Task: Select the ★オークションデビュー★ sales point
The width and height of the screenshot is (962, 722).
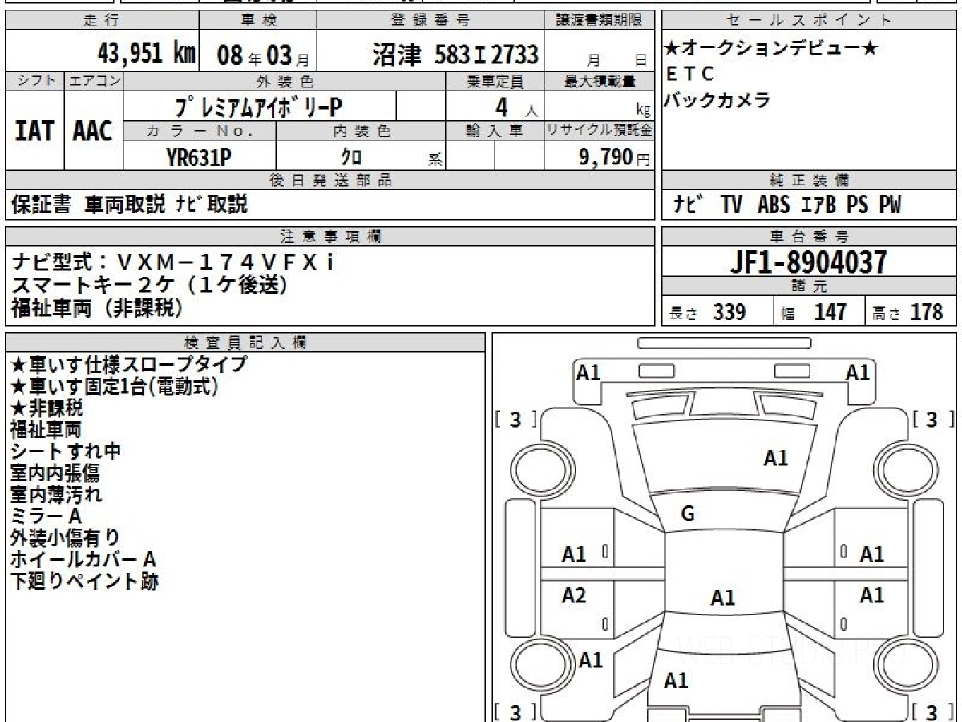Action: tap(771, 49)
